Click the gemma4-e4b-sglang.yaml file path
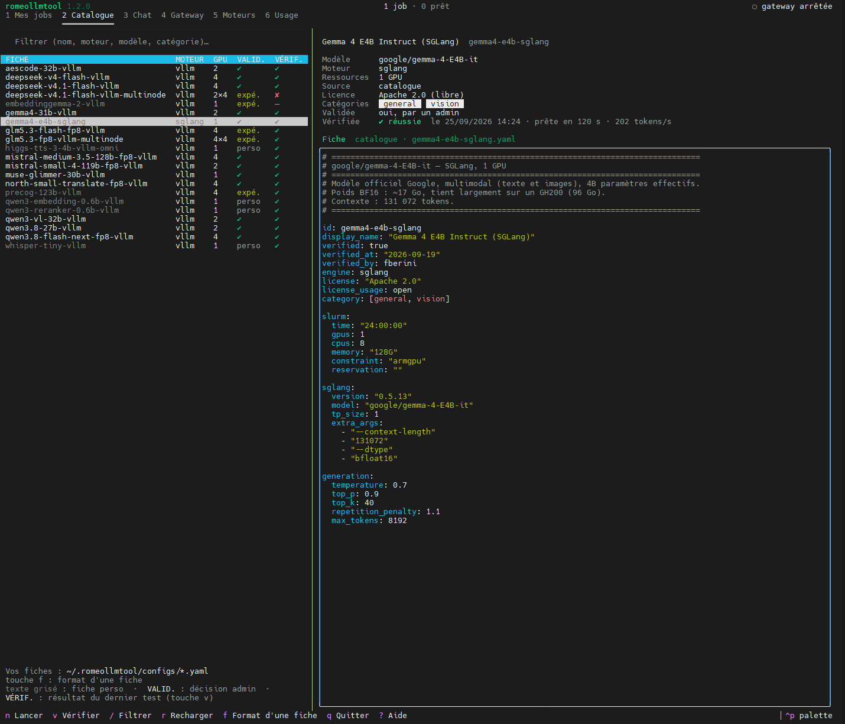The height and width of the screenshot is (724, 845). point(464,139)
